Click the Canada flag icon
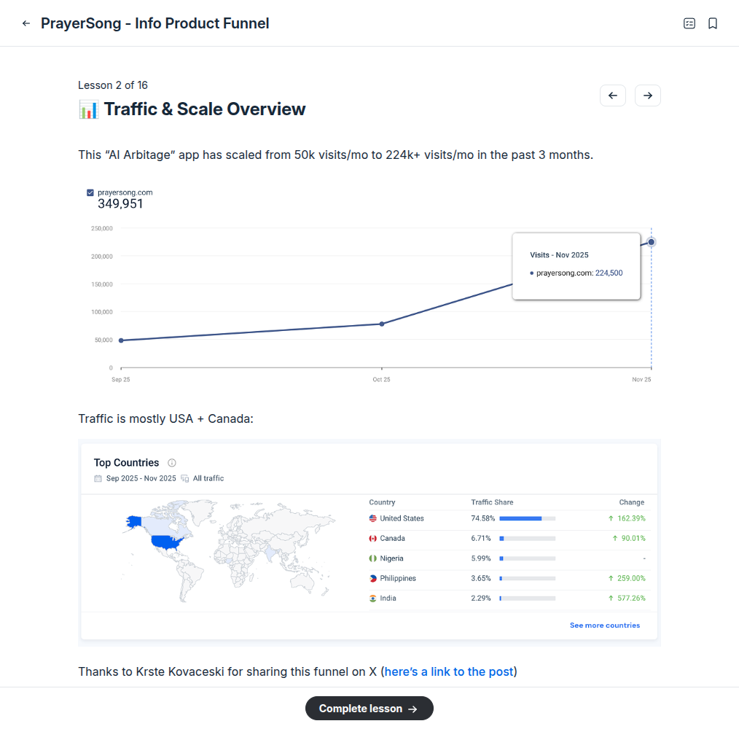 click(x=373, y=538)
